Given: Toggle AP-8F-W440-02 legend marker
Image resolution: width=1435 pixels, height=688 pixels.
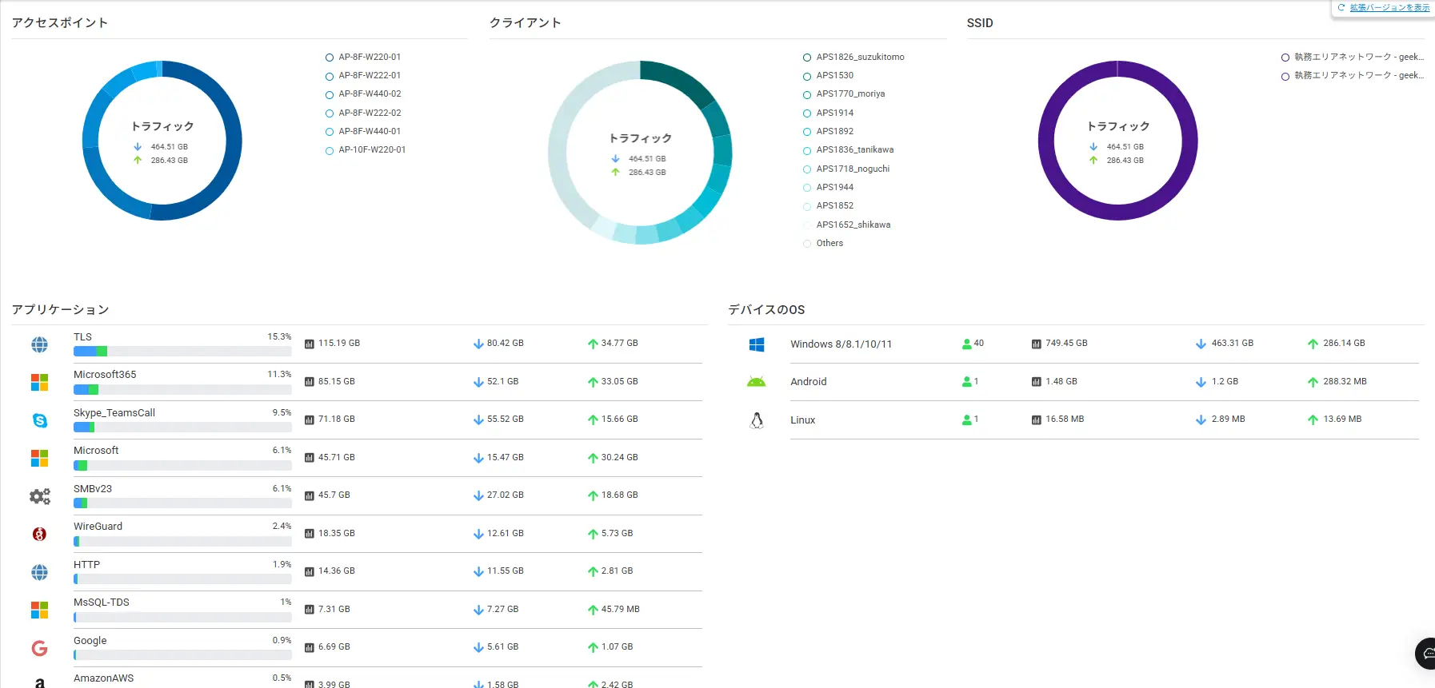Looking at the screenshot, I should (x=330, y=94).
